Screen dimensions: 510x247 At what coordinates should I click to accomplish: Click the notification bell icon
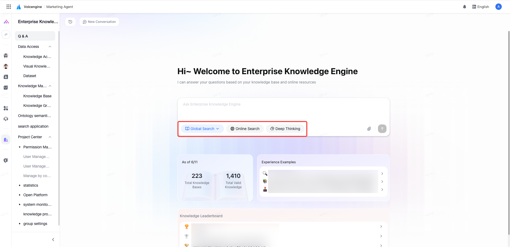[x=465, y=7]
